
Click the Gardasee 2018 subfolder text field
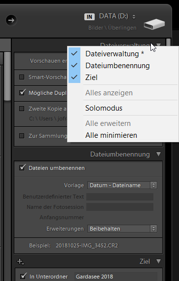[x=115, y=277]
